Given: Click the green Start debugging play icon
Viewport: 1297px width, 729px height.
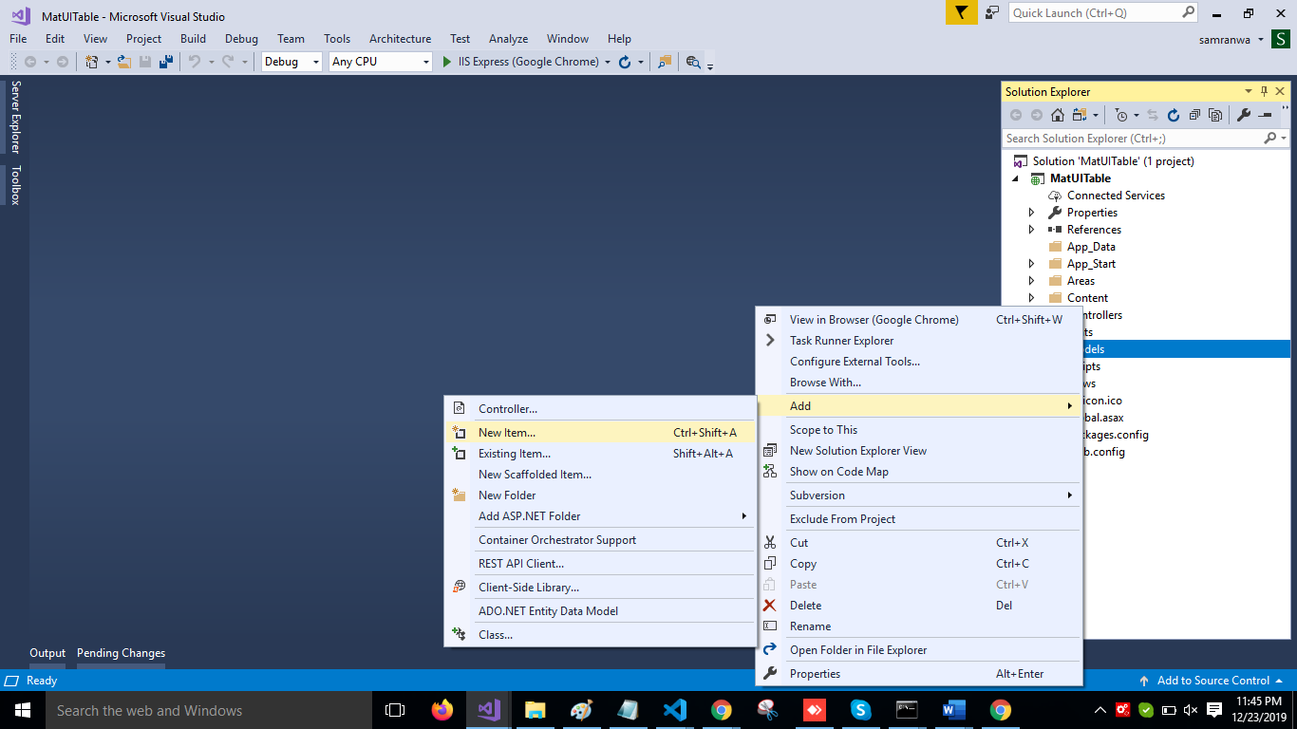Looking at the screenshot, I should click(x=447, y=62).
